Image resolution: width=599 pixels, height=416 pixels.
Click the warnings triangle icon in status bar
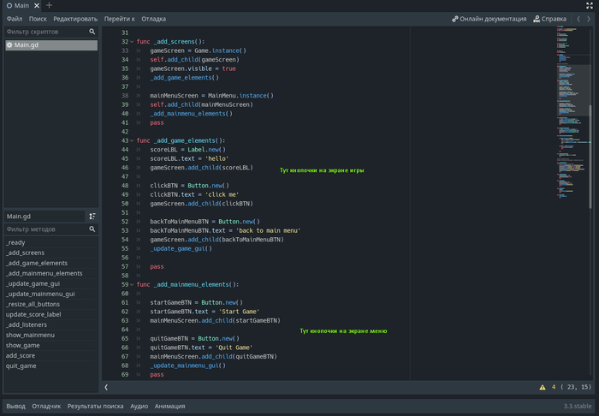tap(543, 388)
